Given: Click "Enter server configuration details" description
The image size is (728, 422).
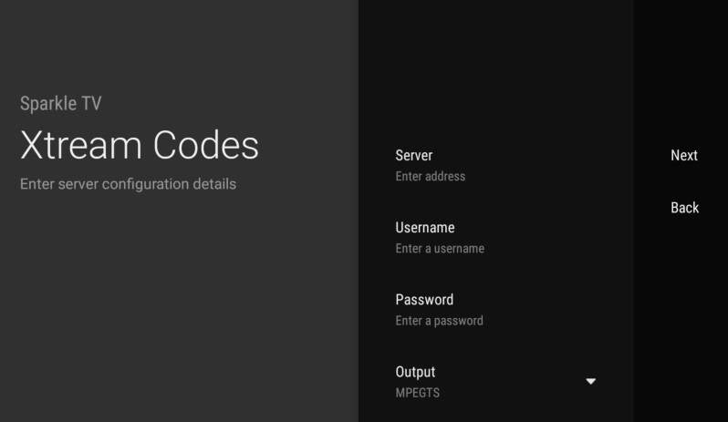Looking at the screenshot, I should [x=128, y=184].
